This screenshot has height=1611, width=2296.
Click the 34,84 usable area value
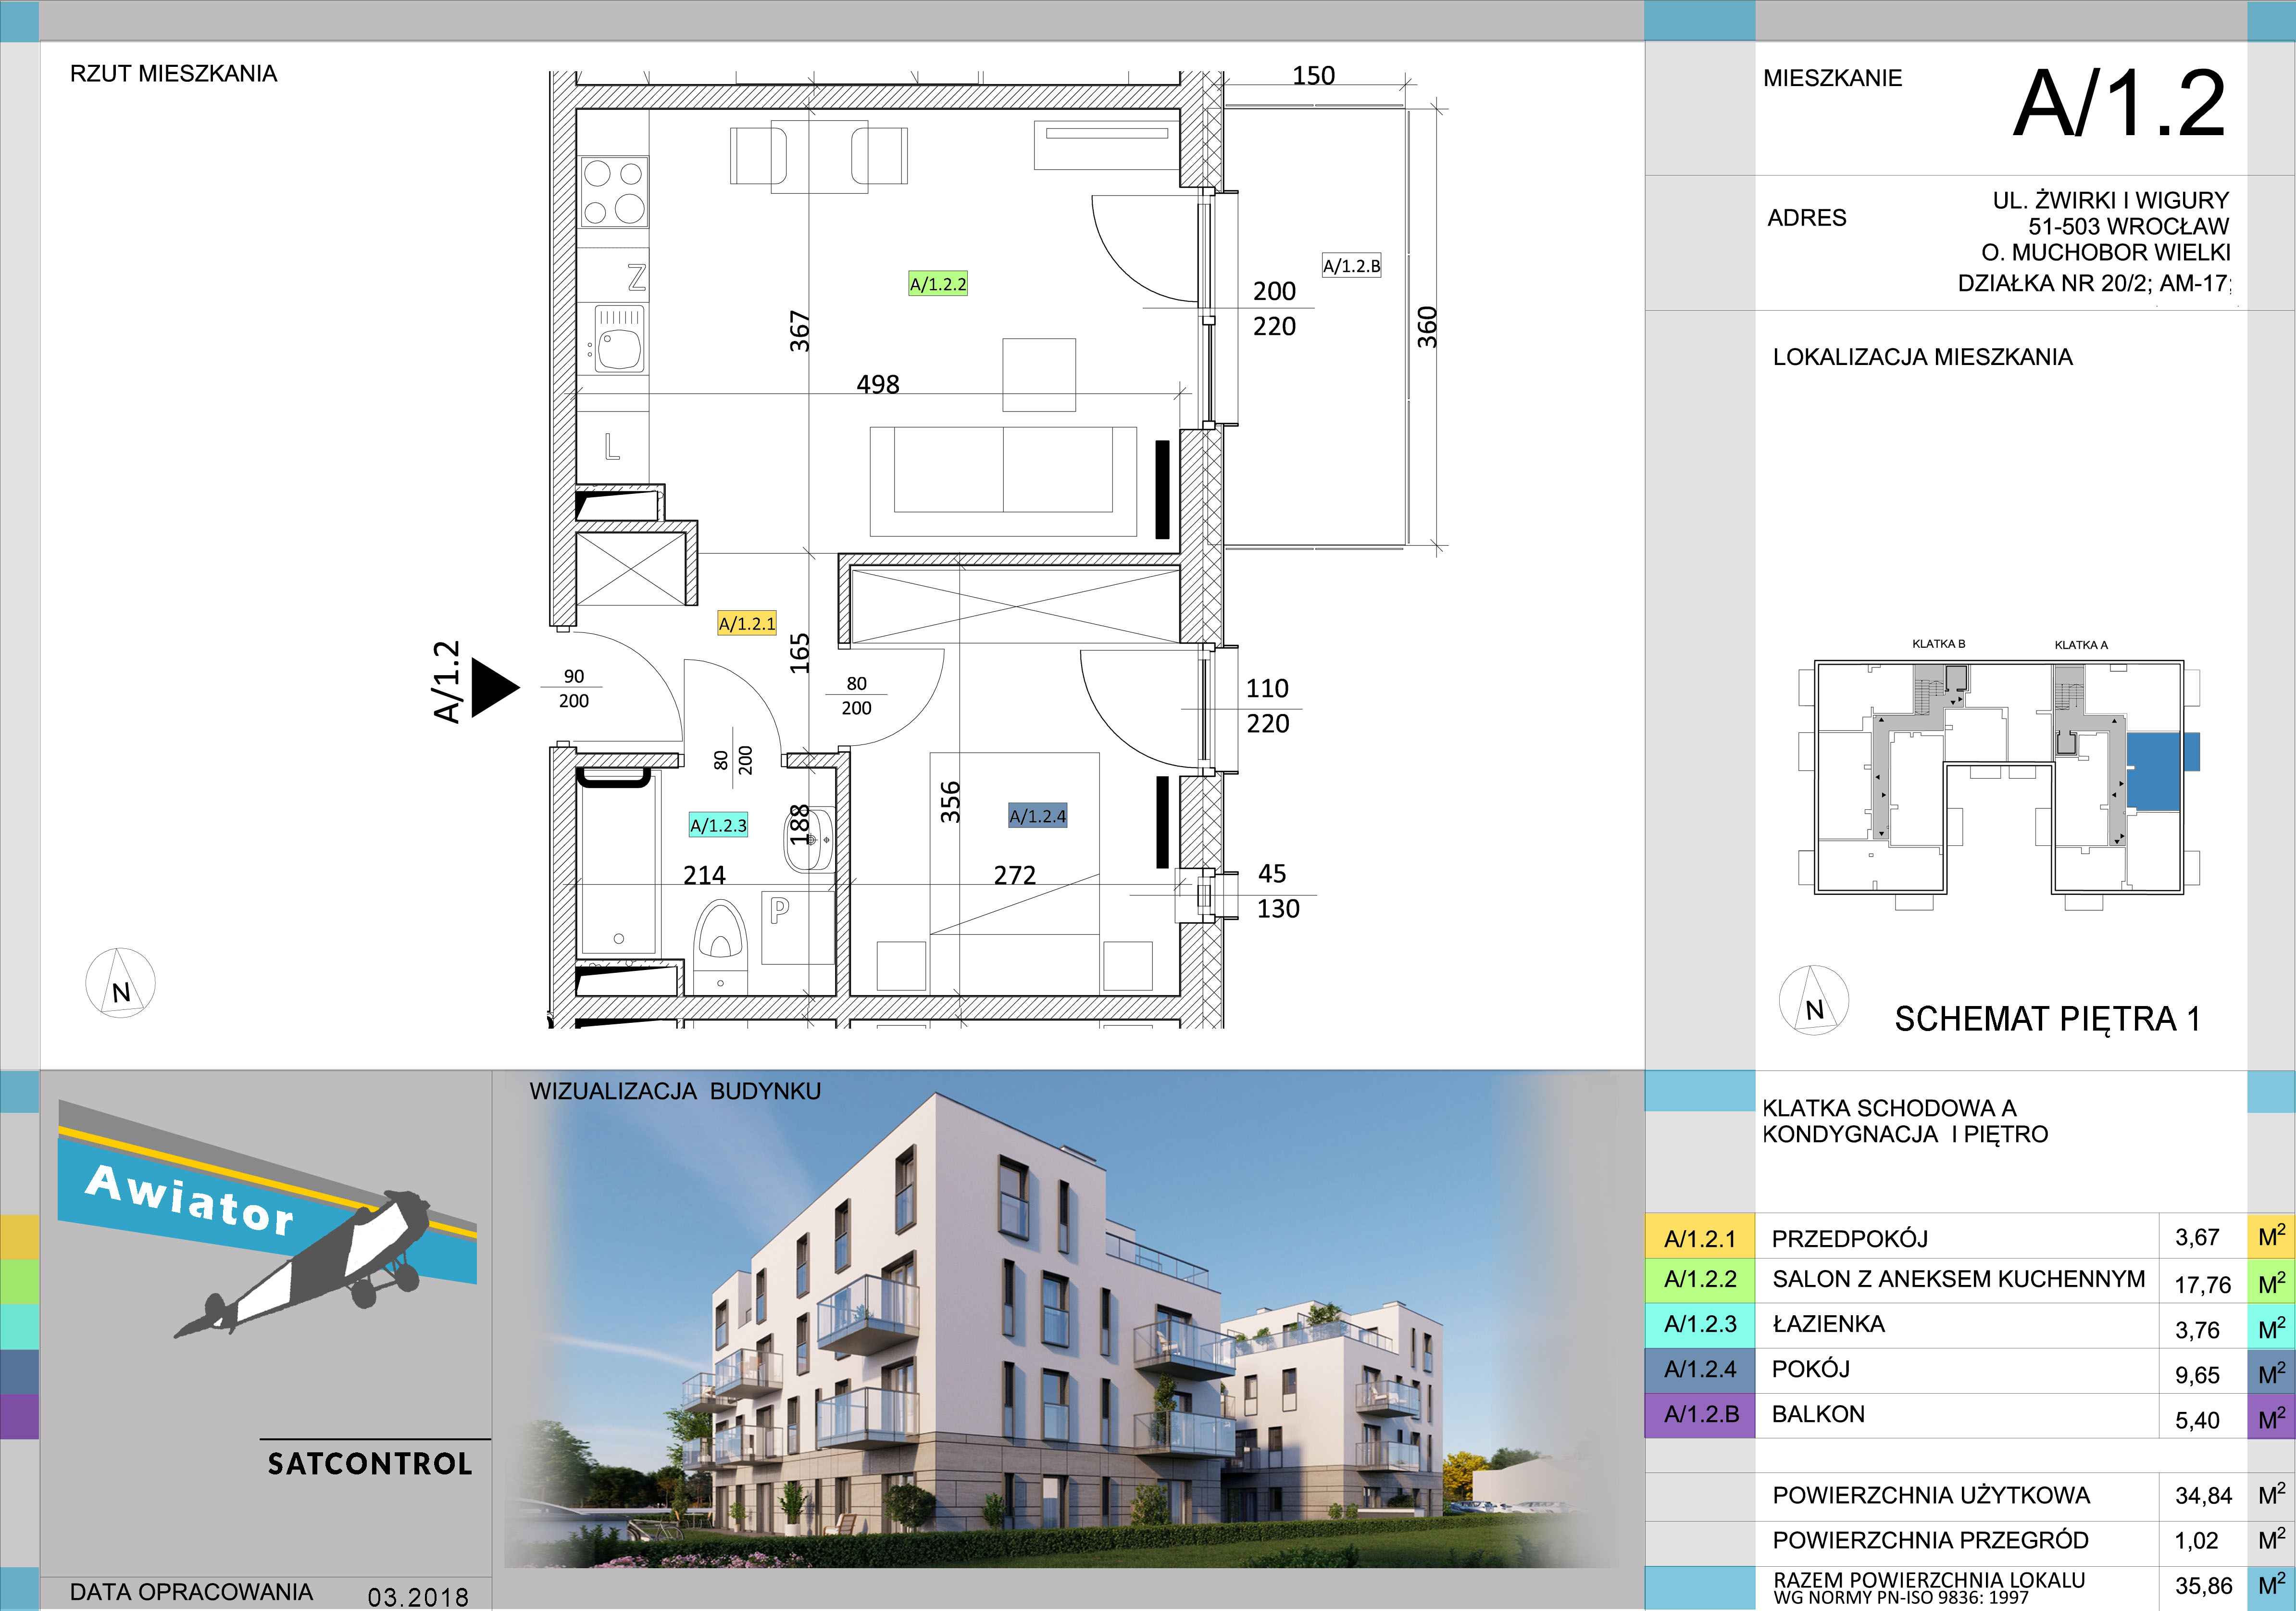pyautogui.click(x=2203, y=1495)
